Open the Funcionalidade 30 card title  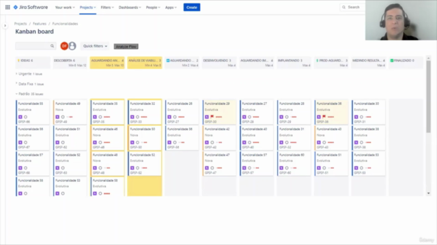(367, 103)
